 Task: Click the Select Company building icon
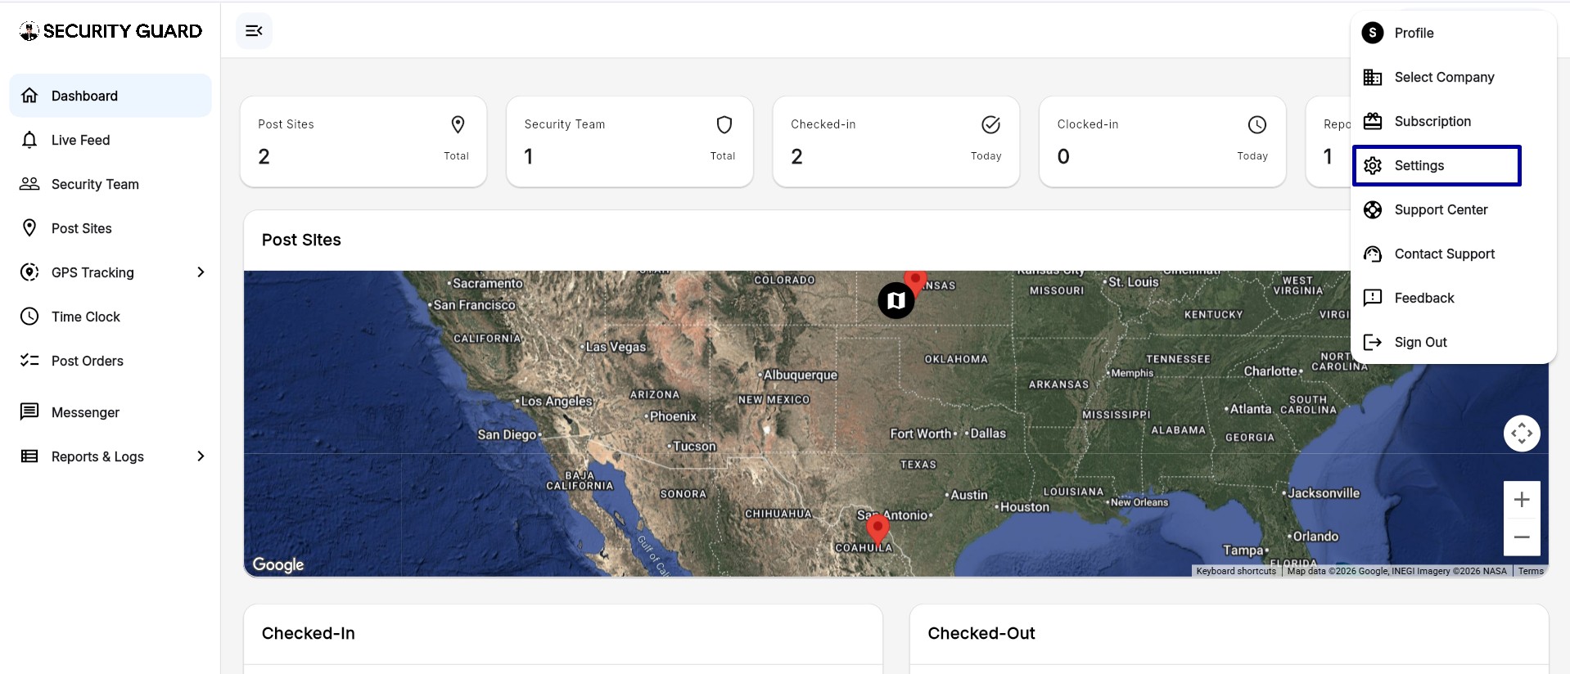pyautogui.click(x=1373, y=77)
